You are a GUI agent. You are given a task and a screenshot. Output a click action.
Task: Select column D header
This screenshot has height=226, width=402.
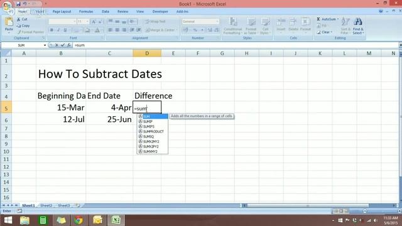coord(147,53)
